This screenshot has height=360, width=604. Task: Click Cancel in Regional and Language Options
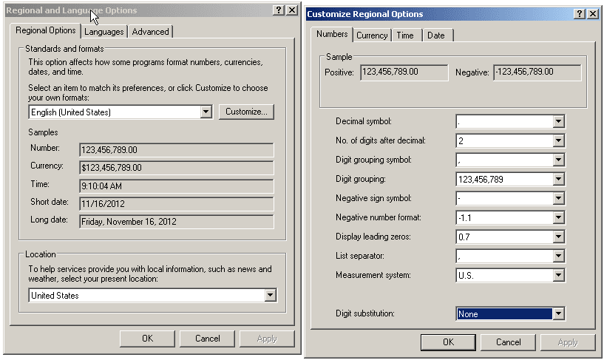tap(207, 339)
